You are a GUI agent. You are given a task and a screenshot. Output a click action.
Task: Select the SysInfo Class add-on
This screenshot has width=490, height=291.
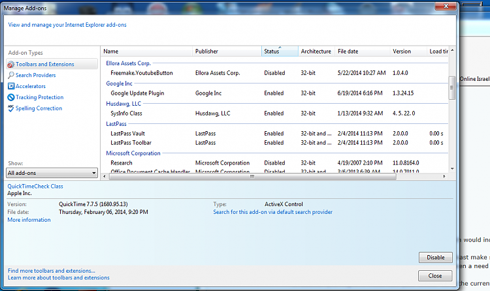click(x=275, y=114)
